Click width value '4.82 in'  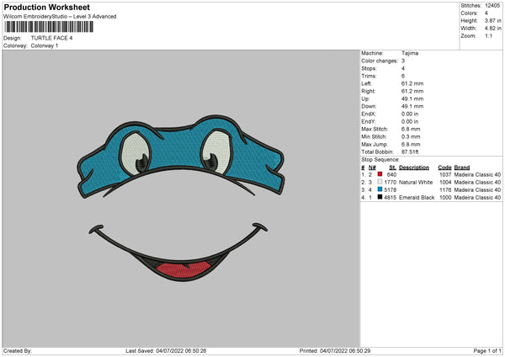[493, 29]
